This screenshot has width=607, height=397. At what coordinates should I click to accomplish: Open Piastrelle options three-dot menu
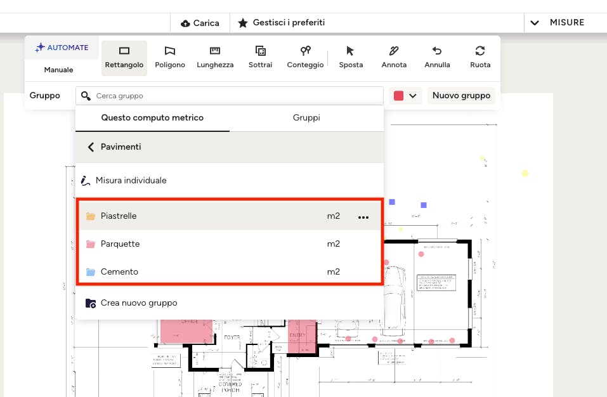coord(363,217)
